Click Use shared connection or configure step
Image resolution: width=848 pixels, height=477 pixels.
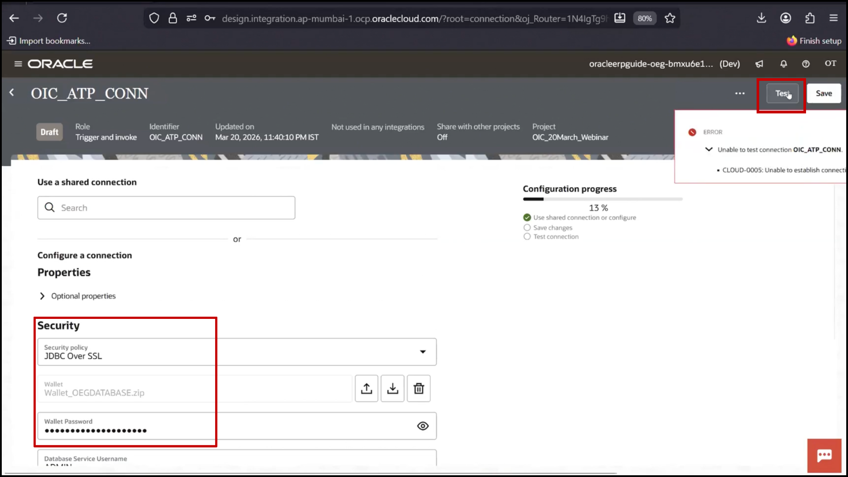[x=584, y=217]
